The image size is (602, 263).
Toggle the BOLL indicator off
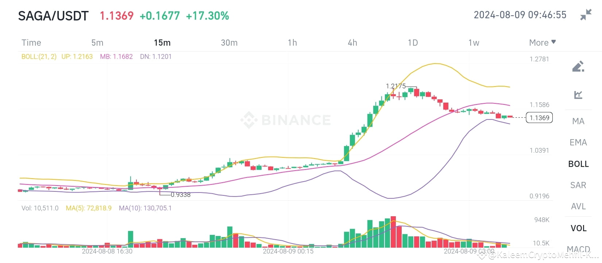tap(578, 164)
